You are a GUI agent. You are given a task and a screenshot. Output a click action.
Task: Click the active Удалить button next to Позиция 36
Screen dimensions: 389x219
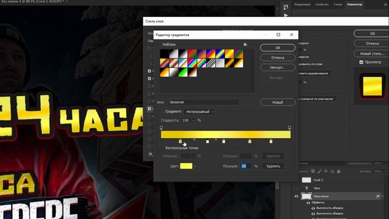point(273,166)
